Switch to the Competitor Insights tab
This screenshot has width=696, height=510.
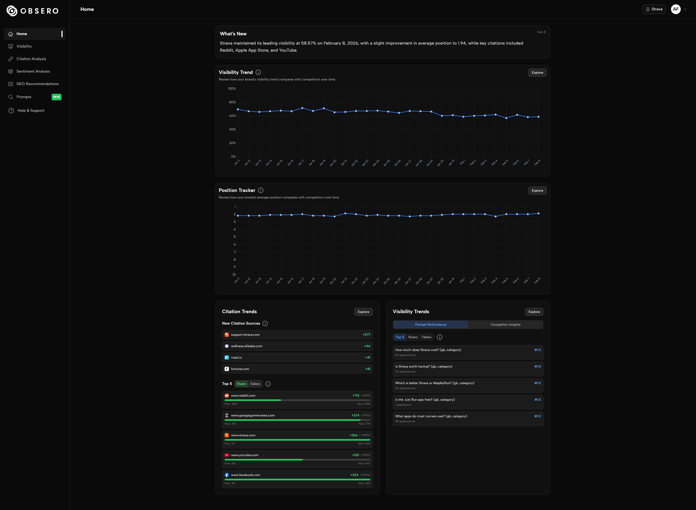tap(505, 325)
